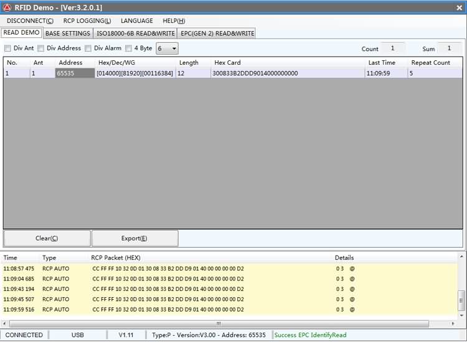
Task: Close the RFID Demo window
Action: (x=459, y=7)
